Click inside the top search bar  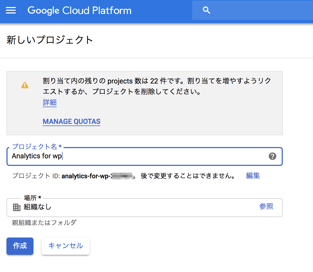pos(253,10)
